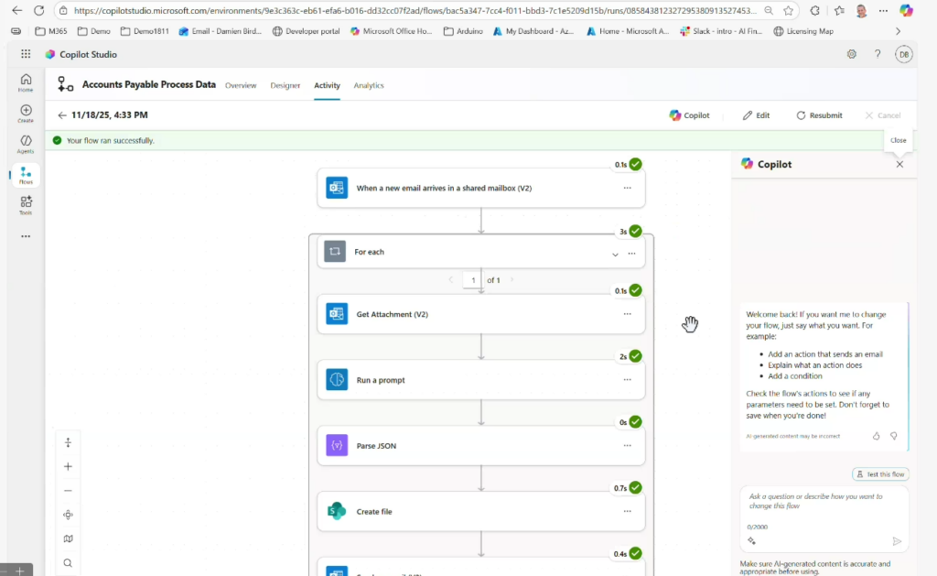The height and width of the screenshot is (576, 937).
Task: Open Create in left sidebar
Action: click(26, 113)
